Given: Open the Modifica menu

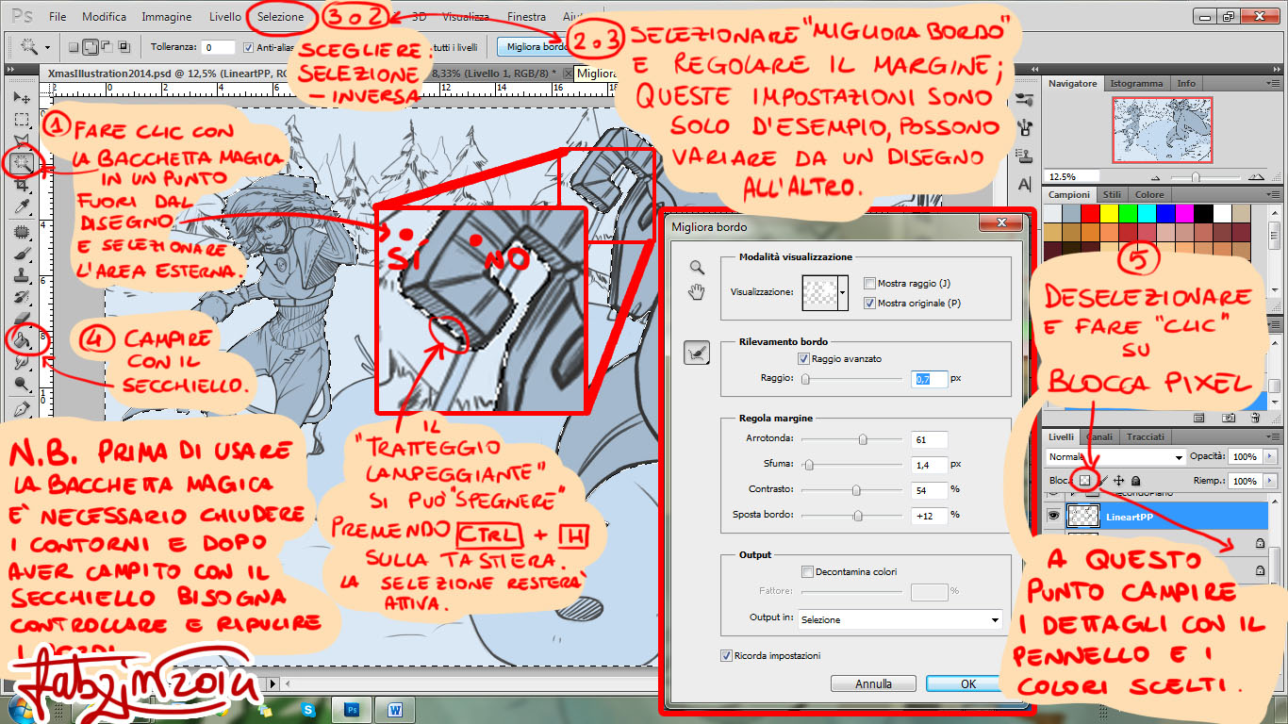Looking at the screenshot, I should (x=104, y=16).
